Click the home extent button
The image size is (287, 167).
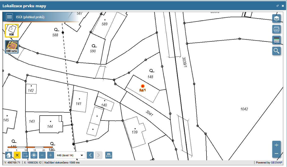pos(9,155)
